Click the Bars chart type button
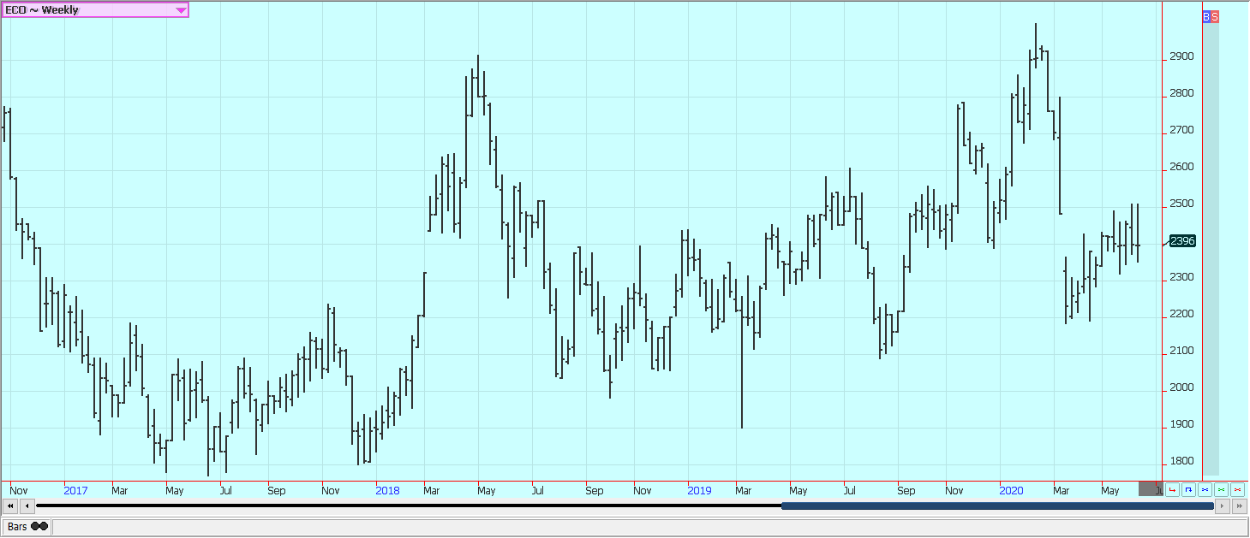The image size is (1250, 538). pyautogui.click(x=27, y=527)
